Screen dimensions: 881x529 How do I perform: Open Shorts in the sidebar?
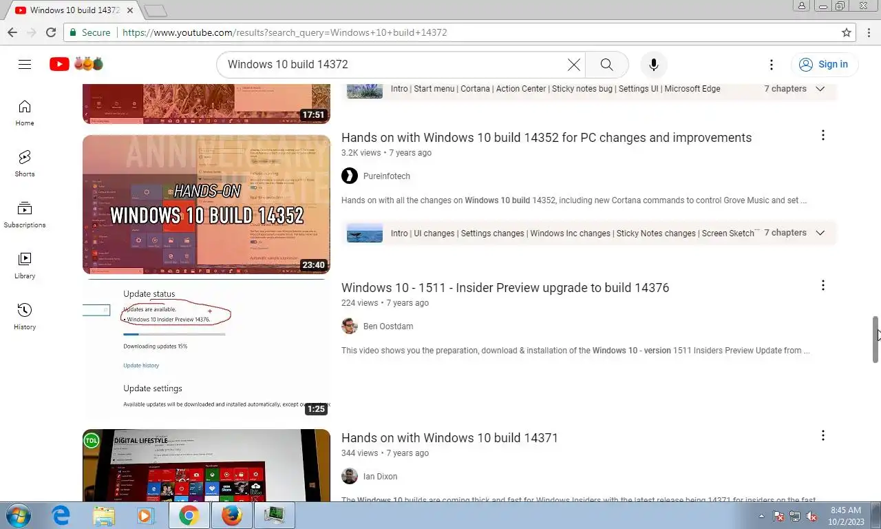pos(25,164)
